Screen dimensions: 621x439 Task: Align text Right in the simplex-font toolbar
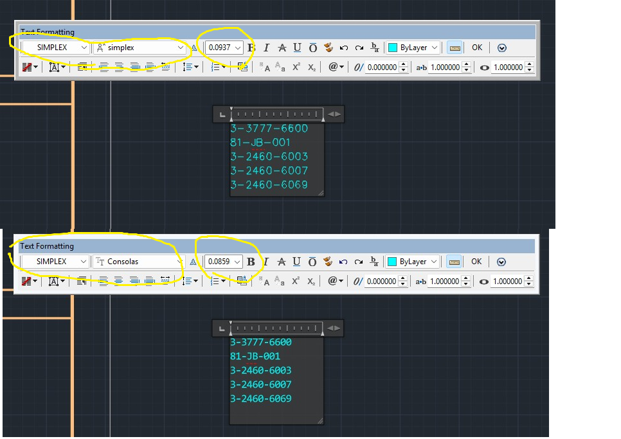134,67
